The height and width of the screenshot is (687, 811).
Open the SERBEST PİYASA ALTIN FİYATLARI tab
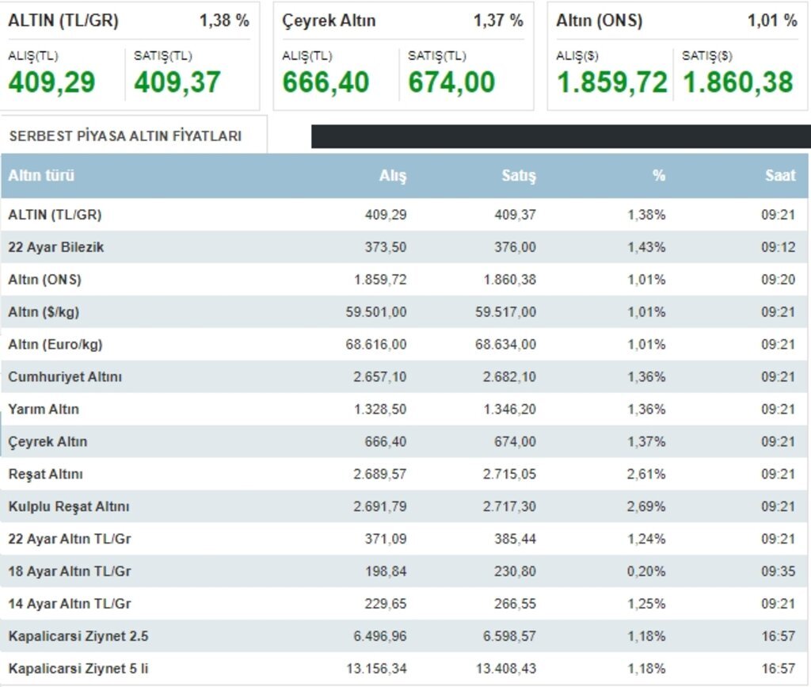point(125,135)
